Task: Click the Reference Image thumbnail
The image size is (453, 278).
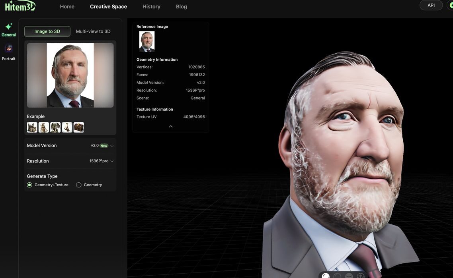Action: click(x=147, y=42)
